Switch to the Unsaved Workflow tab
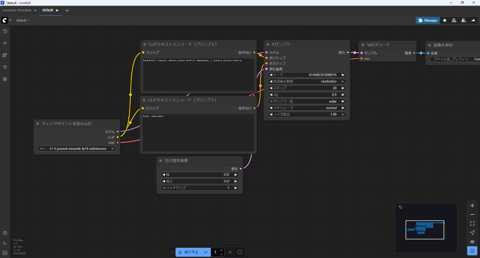Screen dimensions: 480x258 17,10
